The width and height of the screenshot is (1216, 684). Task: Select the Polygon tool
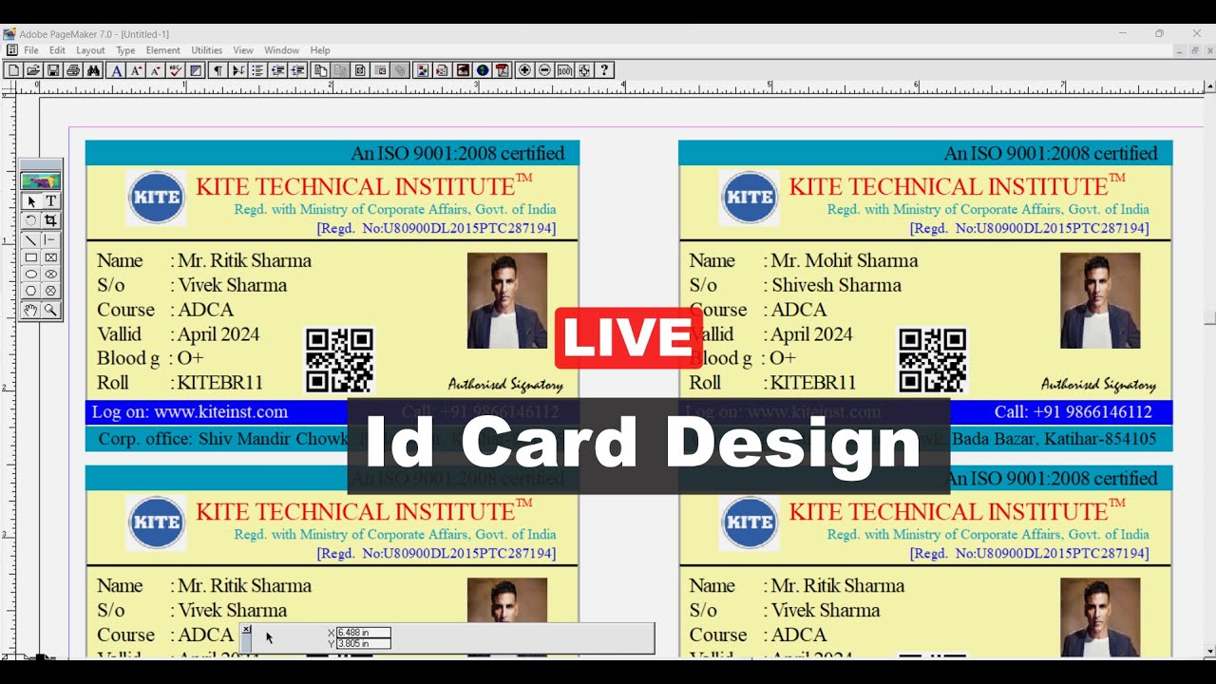[30, 291]
